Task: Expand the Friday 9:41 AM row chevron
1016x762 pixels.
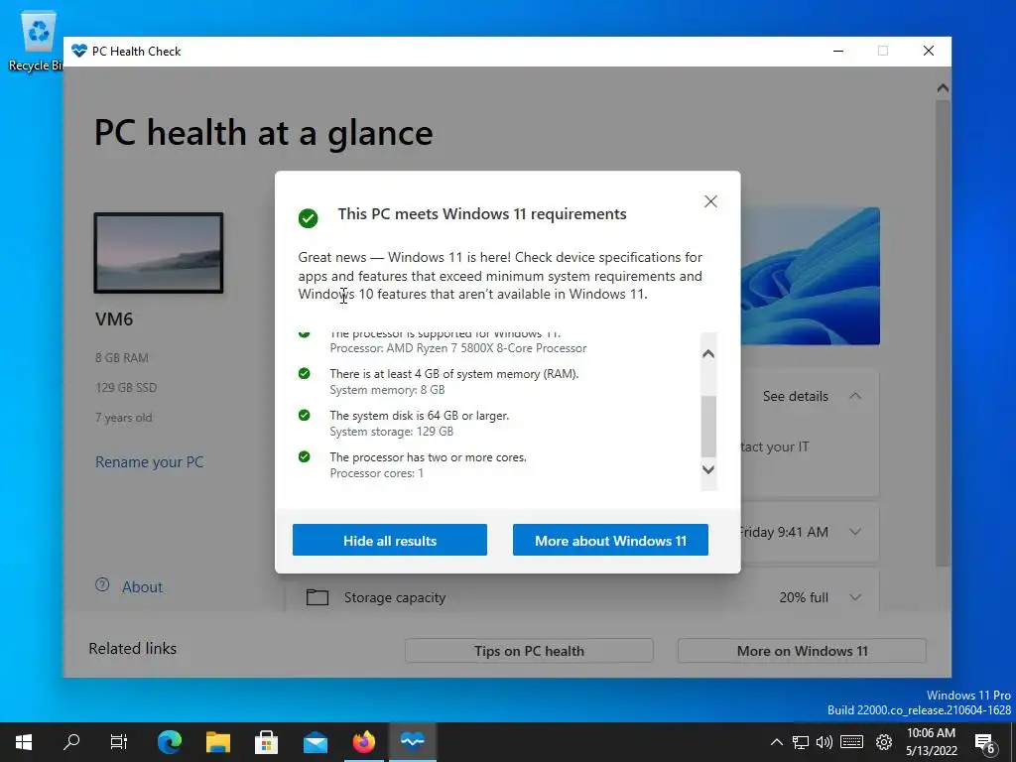Action: [855, 532]
